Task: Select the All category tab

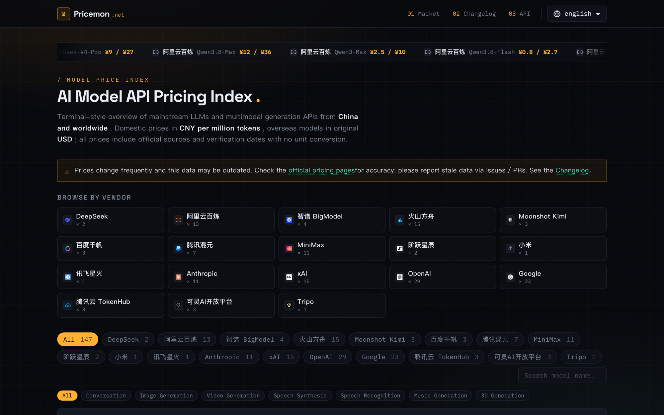Action: point(67,395)
